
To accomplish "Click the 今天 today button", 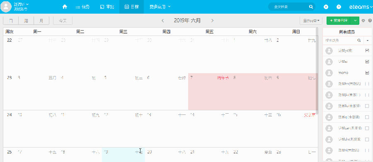I will click(x=63, y=21).
